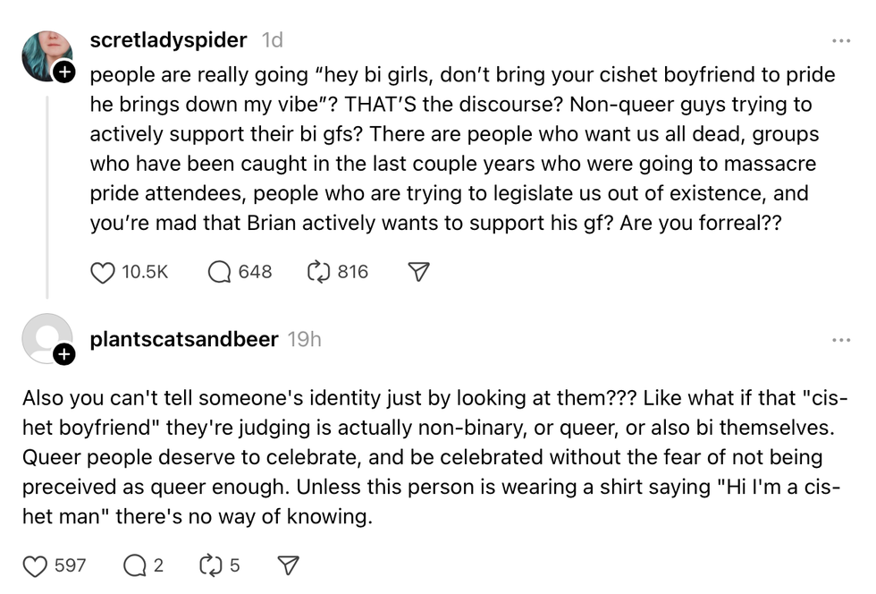
Task: Open scretladyspider's profile from the username
Action: pyautogui.click(x=168, y=39)
